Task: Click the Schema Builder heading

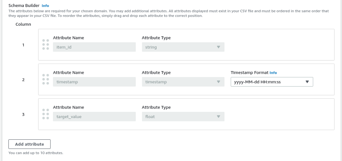Action: pyautogui.click(x=21, y=6)
